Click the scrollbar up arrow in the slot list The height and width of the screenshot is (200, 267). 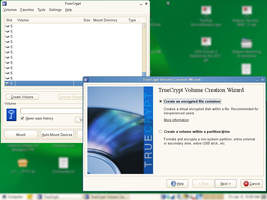pos(144,25)
